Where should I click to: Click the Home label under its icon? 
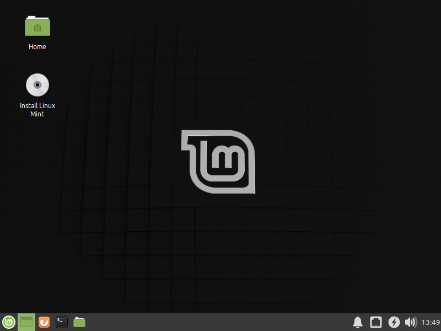(x=37, y=46)
